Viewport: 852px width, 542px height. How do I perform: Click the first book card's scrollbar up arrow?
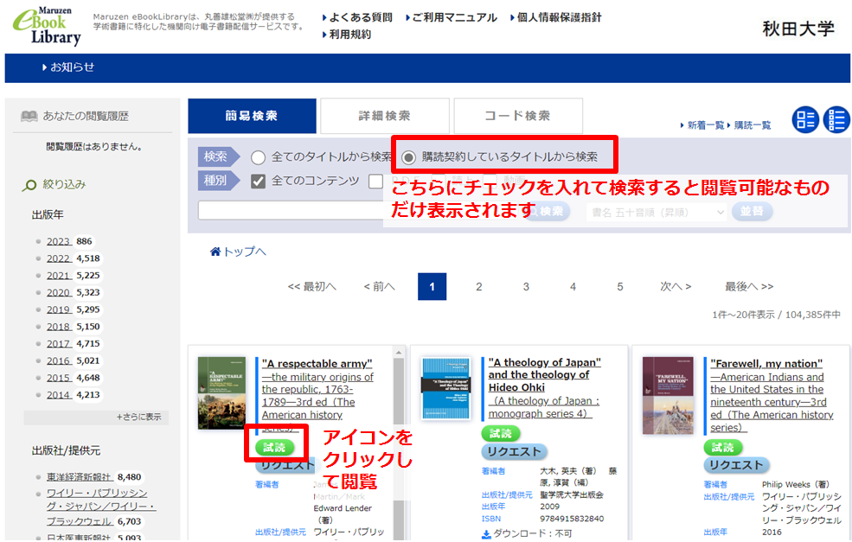pyautogui.click(x=399, y=353)
